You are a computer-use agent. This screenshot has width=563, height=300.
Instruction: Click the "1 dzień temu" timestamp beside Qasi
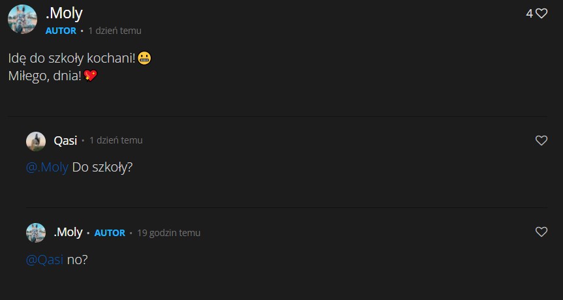115,140
